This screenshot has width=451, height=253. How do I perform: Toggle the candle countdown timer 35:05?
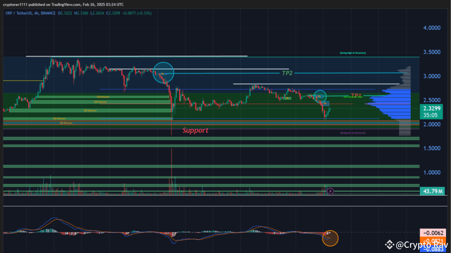pyautogui.click(x=431, y=115)
